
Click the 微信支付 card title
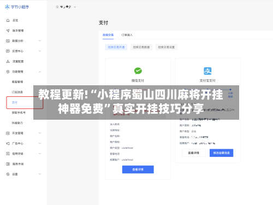[138, 80]
